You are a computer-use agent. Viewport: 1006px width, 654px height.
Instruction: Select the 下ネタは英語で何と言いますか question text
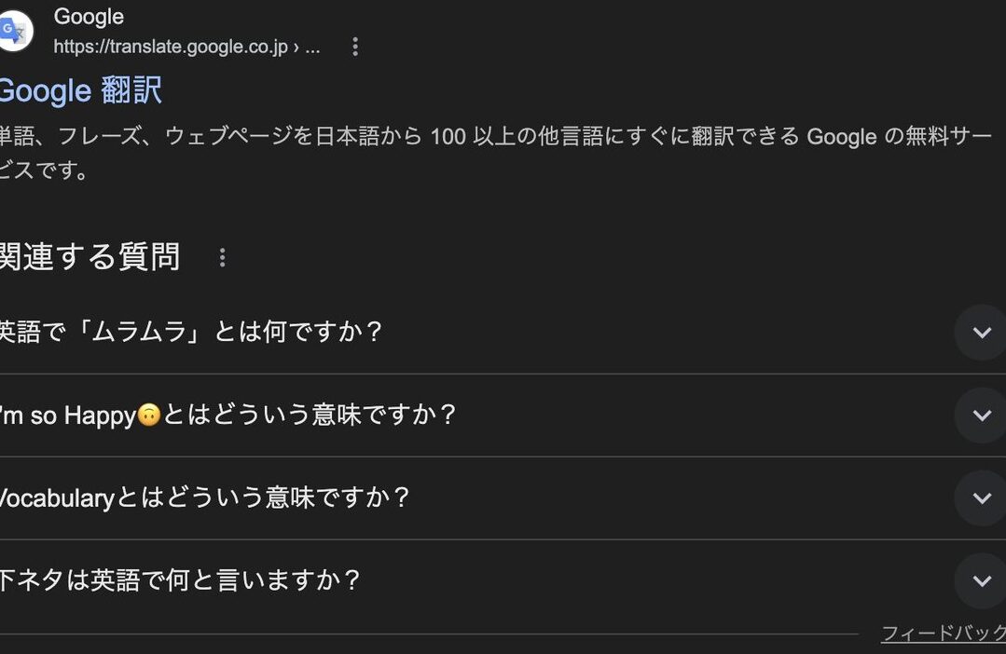(180, 581)
